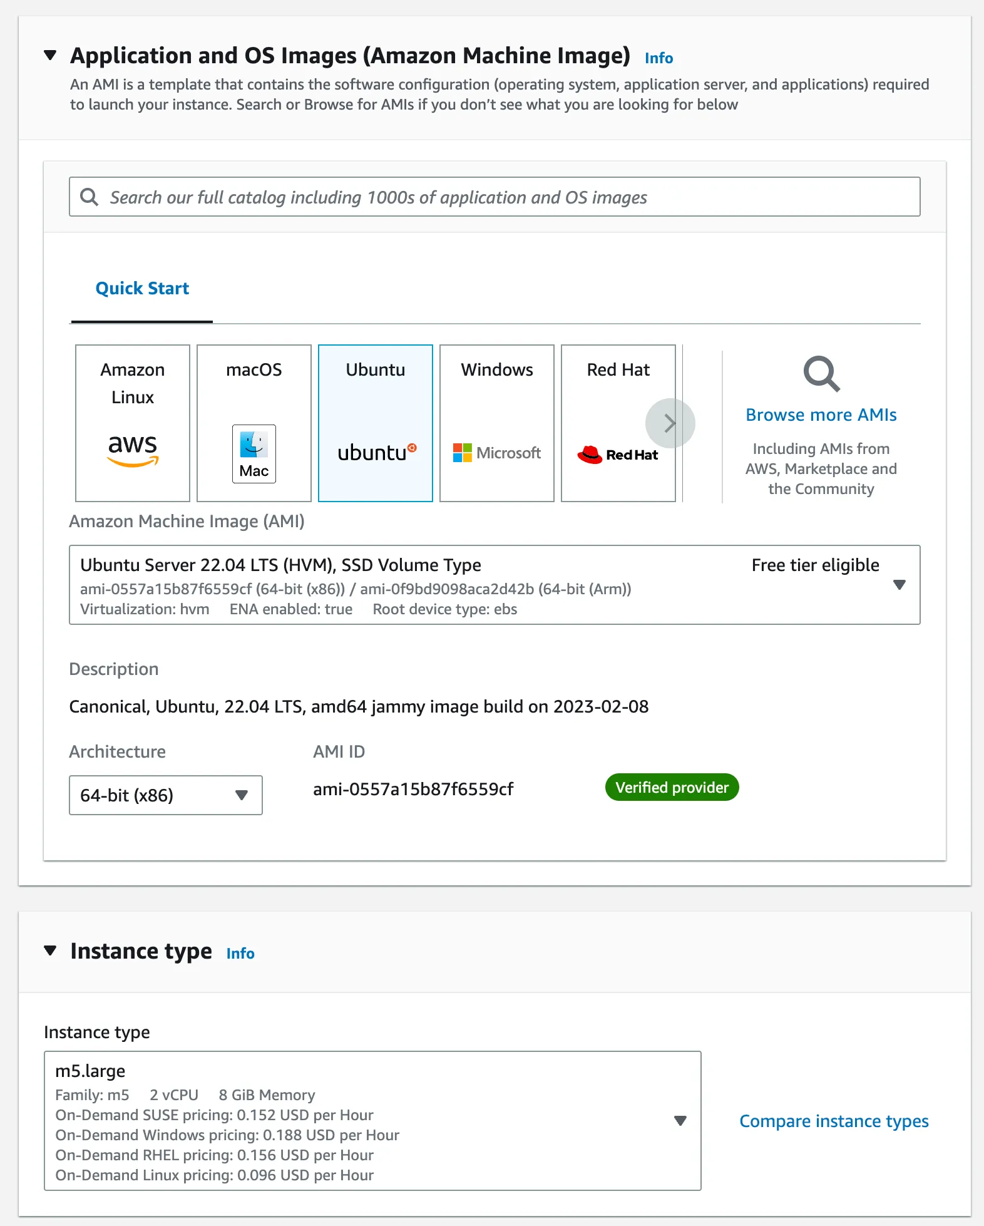Click the On-Demand SUSE pricing line
984x1226 pixels.
(x=214, y=1115)
